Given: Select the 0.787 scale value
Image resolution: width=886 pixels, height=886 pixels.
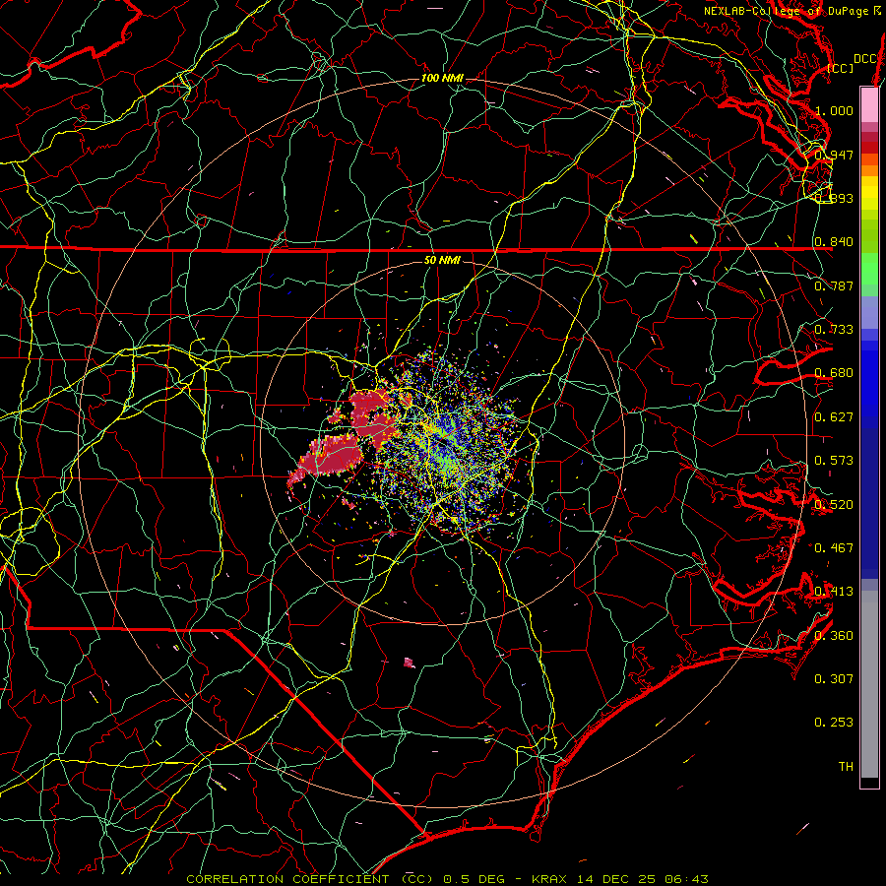Looking at the screenshot, I should 834,285.
